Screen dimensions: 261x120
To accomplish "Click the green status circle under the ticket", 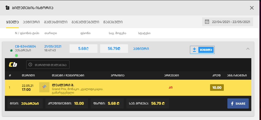I will (17, 55).
